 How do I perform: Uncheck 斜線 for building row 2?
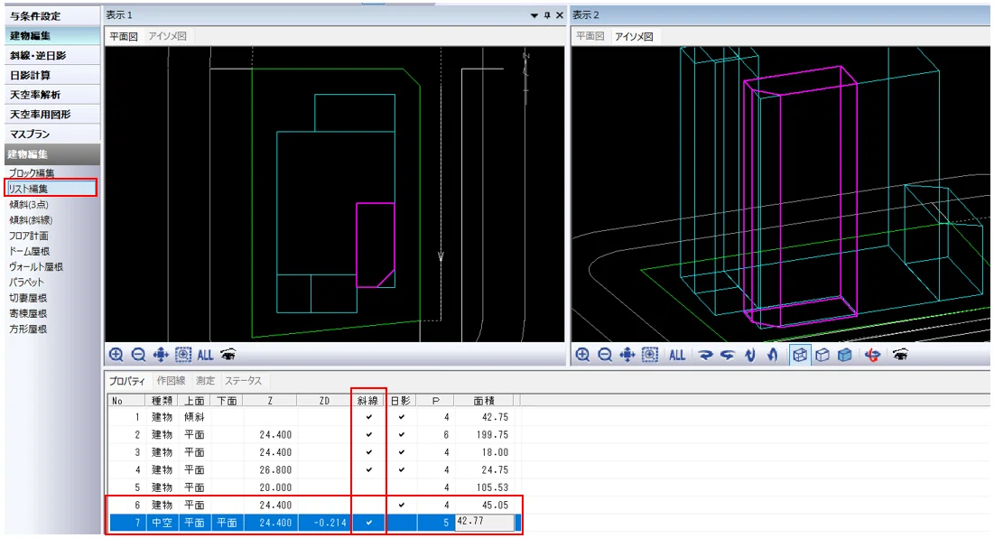(369, 435)
